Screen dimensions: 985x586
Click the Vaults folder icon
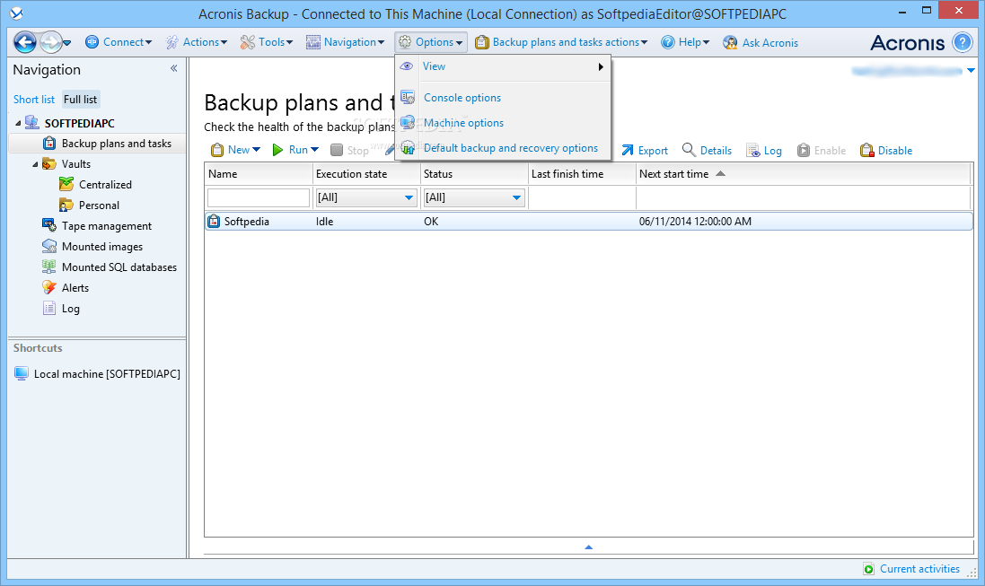click(49, 164)
